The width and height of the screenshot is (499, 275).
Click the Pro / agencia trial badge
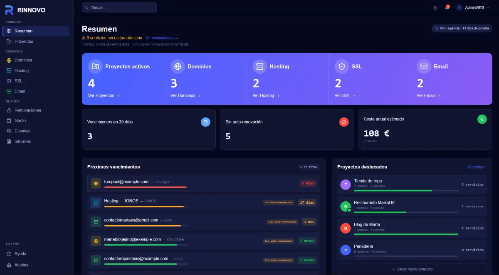462,28
